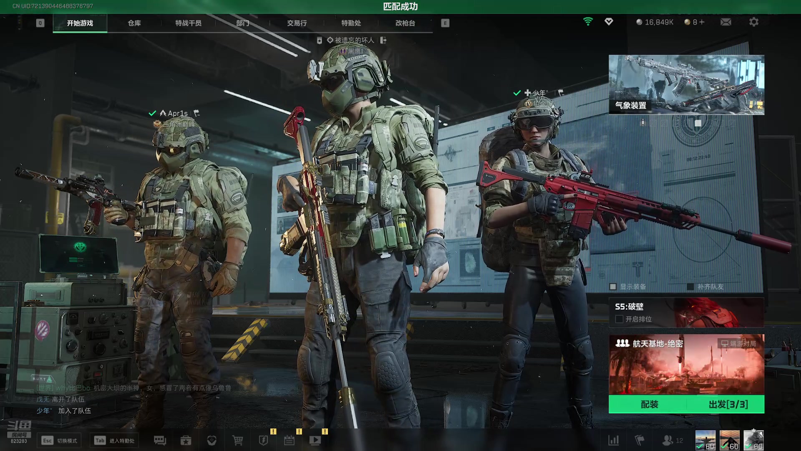Select the first banner page indicator dot

(643, 123)
